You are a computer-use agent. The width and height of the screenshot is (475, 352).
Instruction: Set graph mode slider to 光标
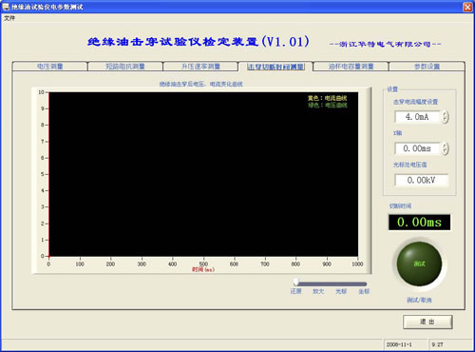coord(341,284)
